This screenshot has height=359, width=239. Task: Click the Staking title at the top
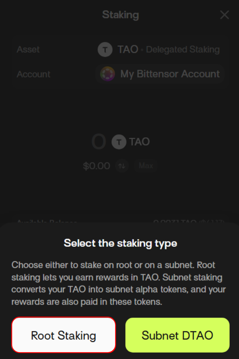(x=120, y=15)
